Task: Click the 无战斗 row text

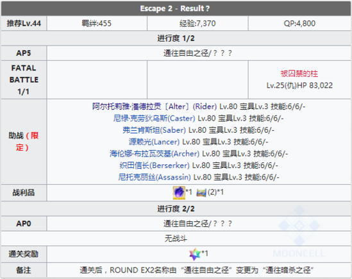Action: click(x=176, y=239)
